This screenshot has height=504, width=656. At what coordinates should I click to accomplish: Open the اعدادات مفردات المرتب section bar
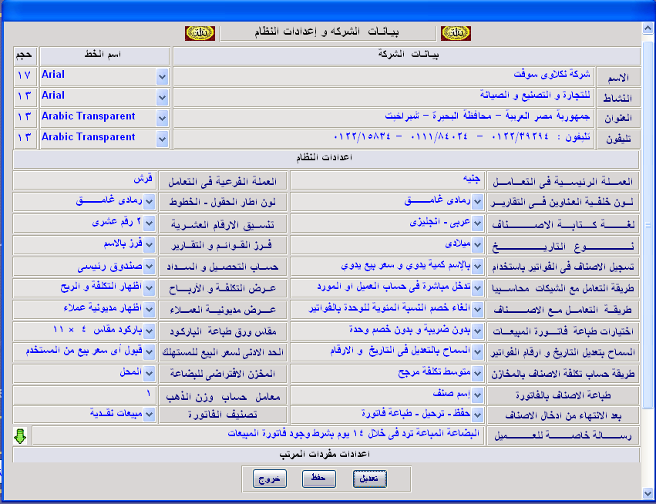(327, 455)
